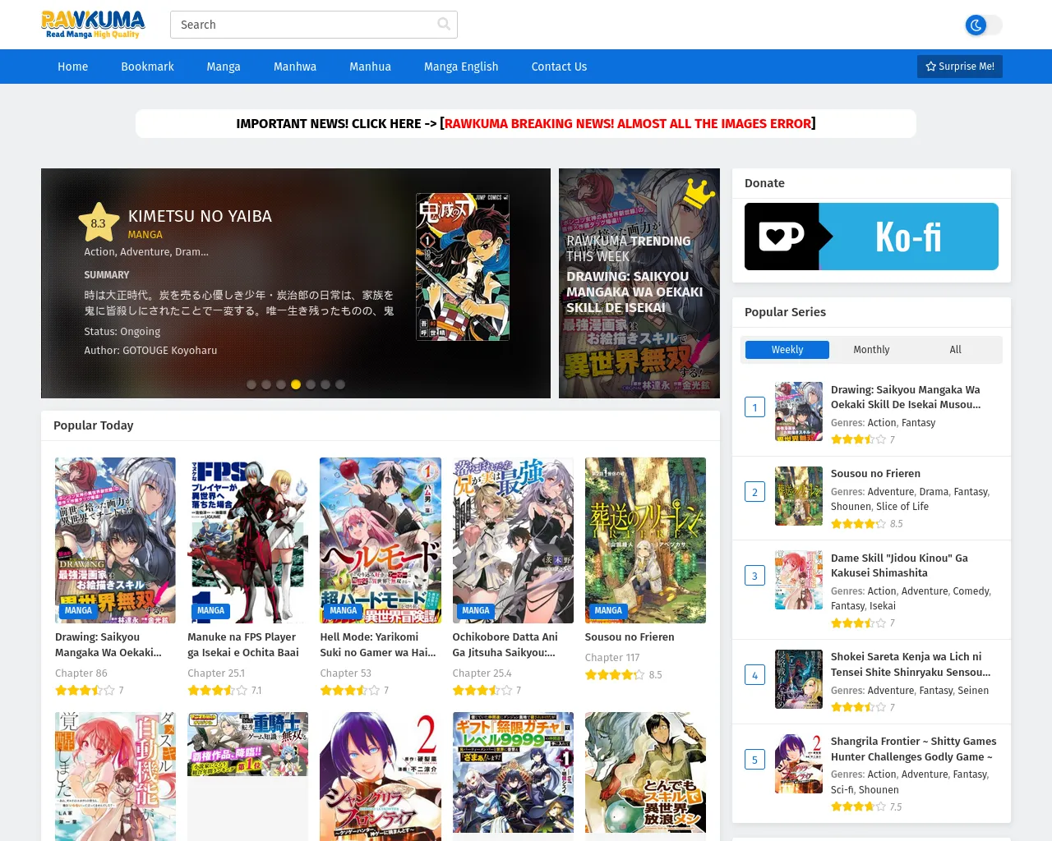
Task: Open Chapter 86 of Drawing: Saikyou
Action: pyautogui.click(x=81, y=673)
